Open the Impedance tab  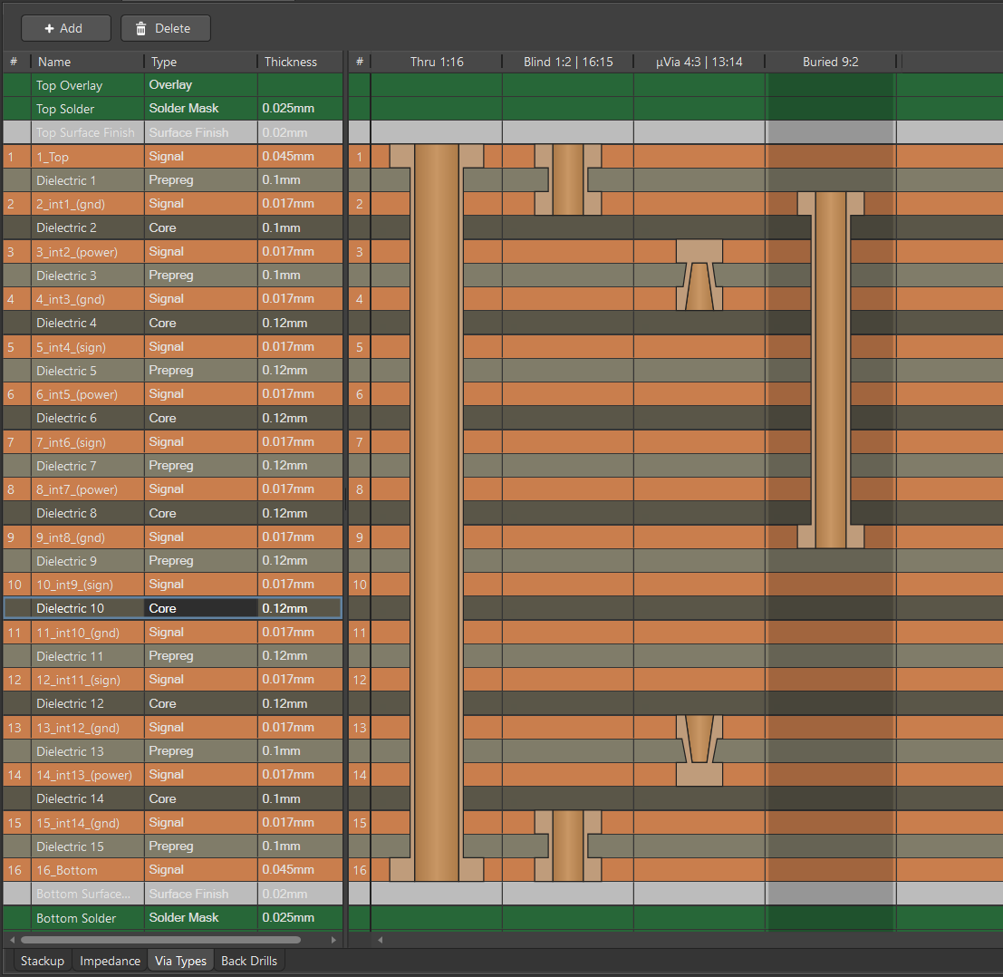click(x=110, y=960)
